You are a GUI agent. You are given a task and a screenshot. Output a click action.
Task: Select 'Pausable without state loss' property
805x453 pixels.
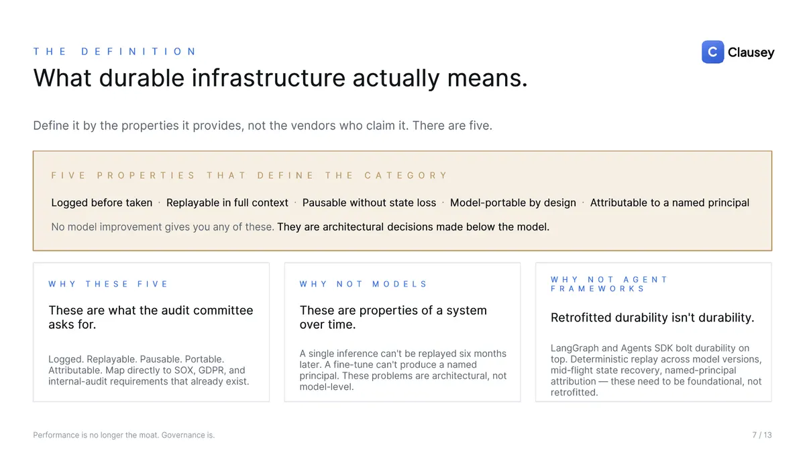[x=369, y=203]
